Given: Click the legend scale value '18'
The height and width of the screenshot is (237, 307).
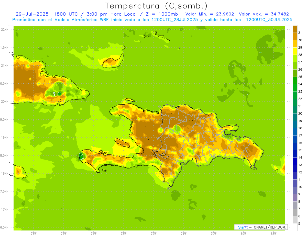Looking at the screenshot, I should pyautogui.click(x=300, y=128).
